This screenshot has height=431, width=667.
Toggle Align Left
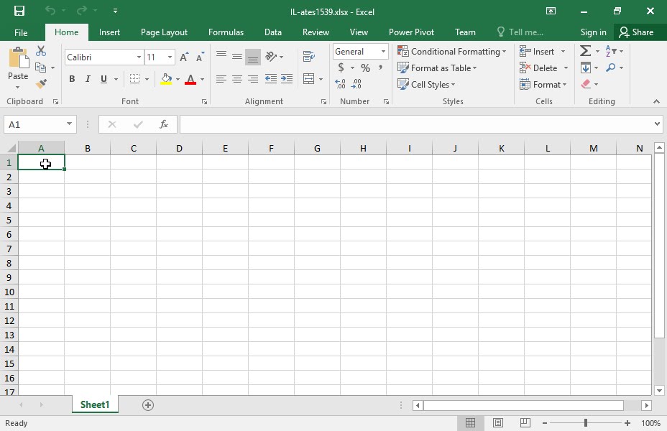[221, 78]
